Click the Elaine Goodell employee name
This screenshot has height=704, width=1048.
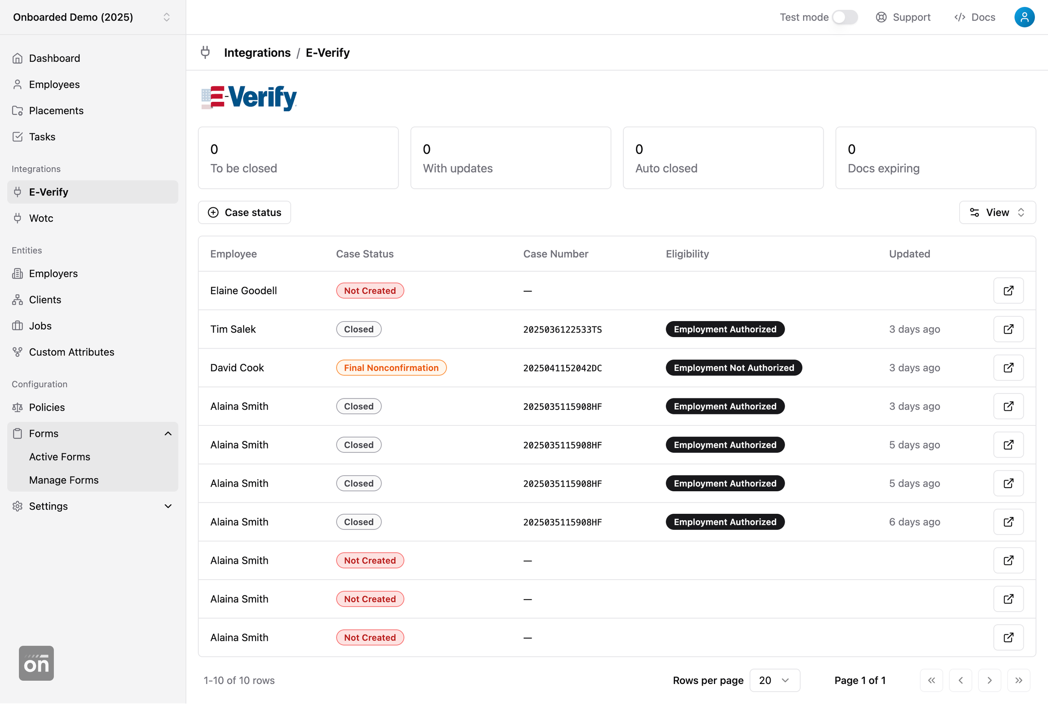click(x=244, y=290)
